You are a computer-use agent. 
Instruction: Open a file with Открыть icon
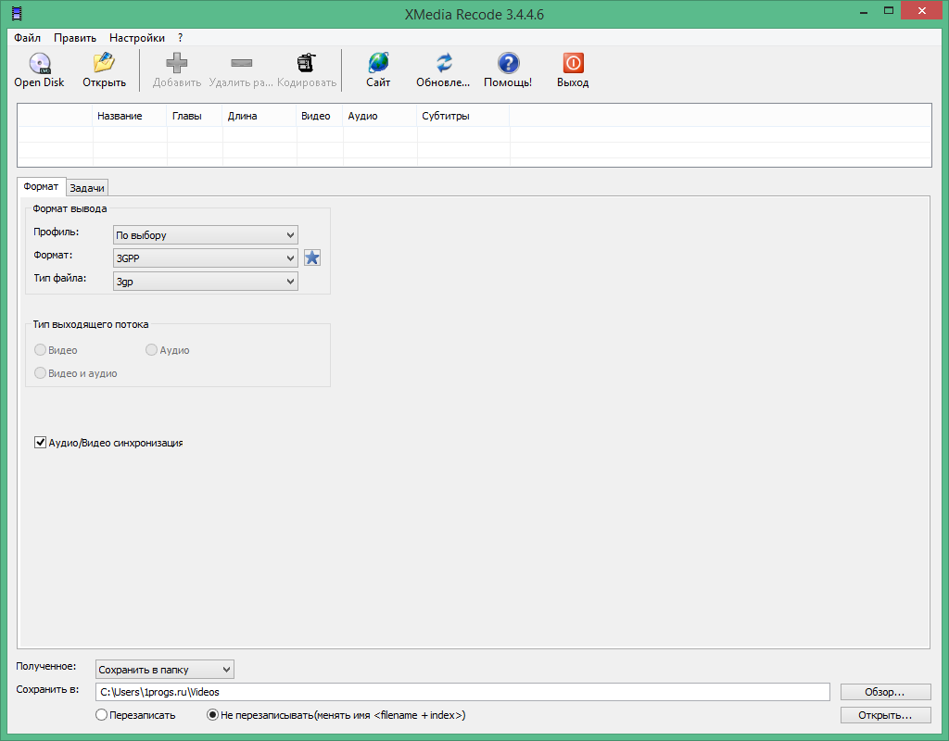[104, 65]
